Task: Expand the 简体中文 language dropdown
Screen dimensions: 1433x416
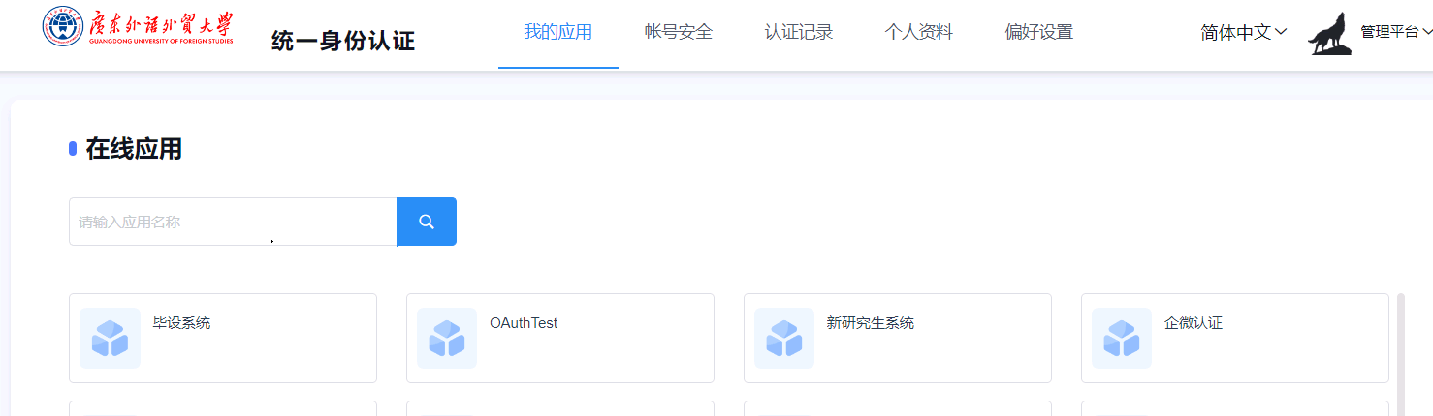Action: point(1243,32)
